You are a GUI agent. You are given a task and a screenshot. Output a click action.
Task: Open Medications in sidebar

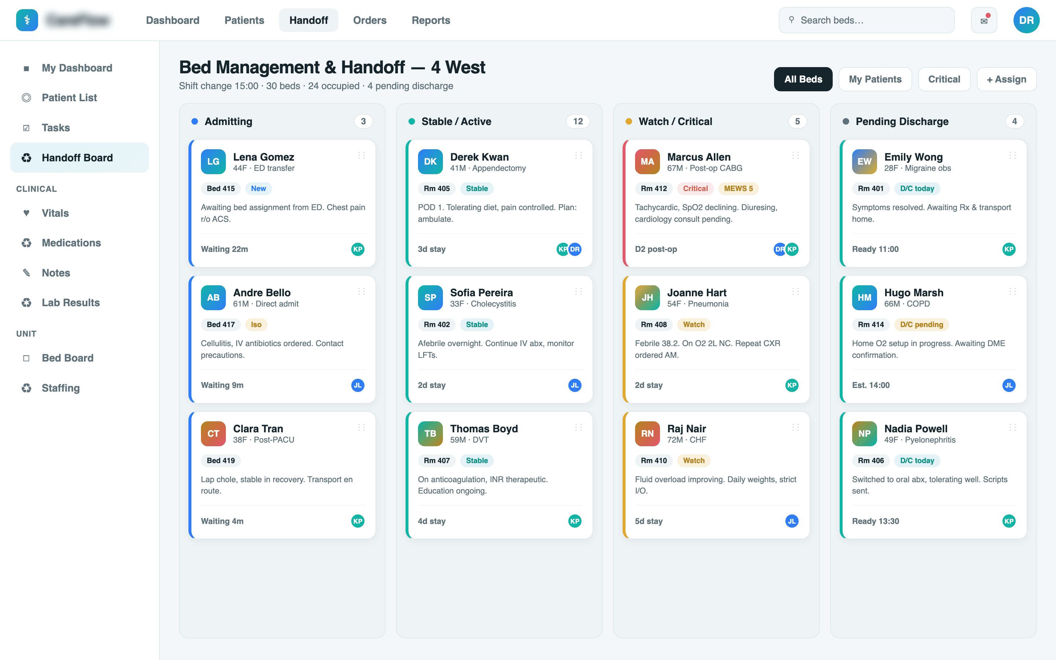[80, 243]
